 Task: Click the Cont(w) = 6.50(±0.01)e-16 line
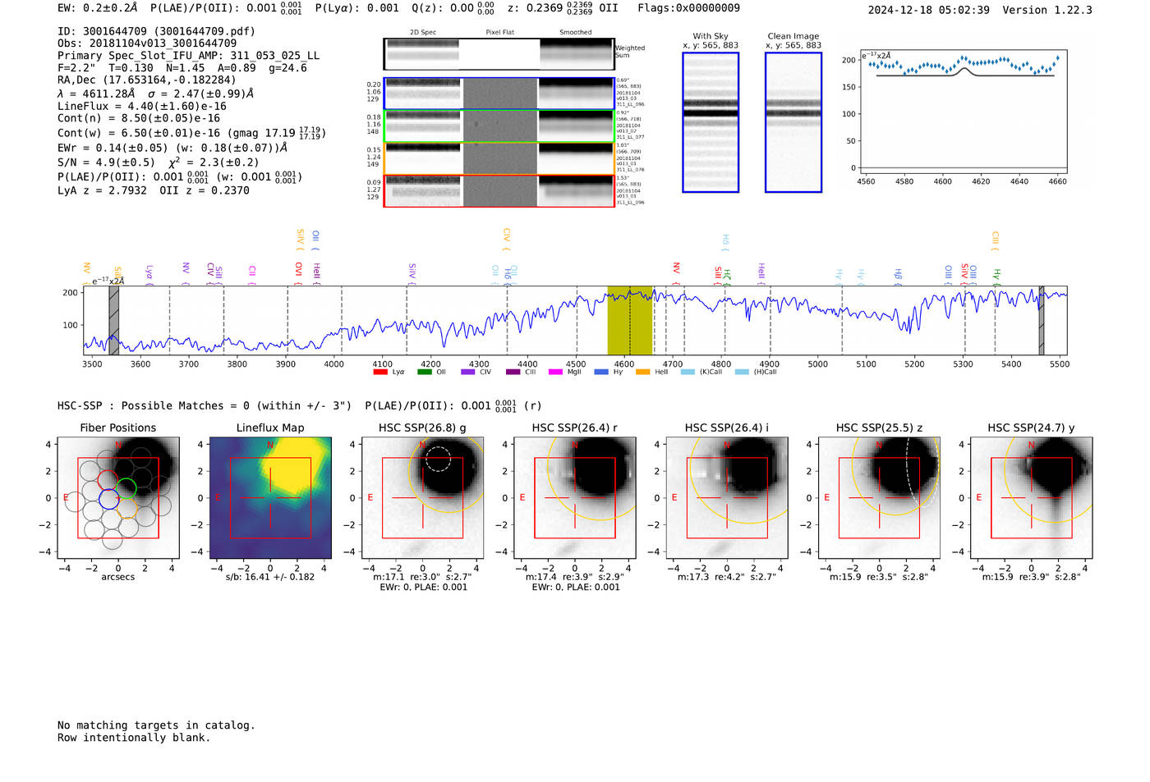pyautogui.click(x=191, y=132)
